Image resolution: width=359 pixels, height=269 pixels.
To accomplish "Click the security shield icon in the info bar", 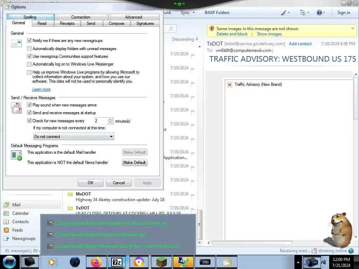I will pyautogui.click(x=212, y=29).
